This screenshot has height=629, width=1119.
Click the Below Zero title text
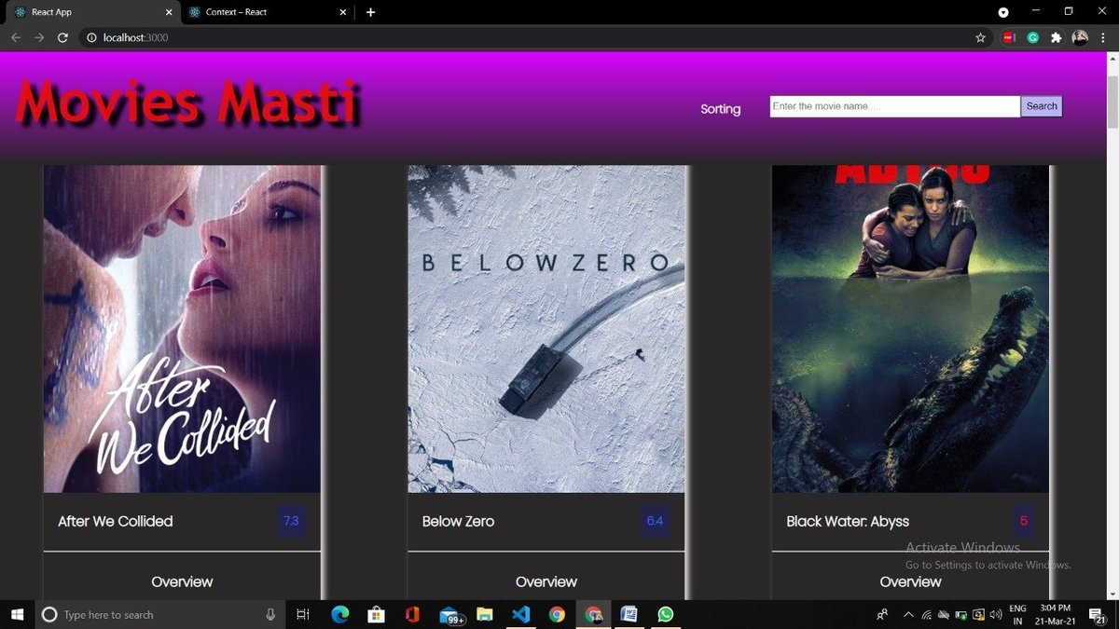[x=459, y=521]
